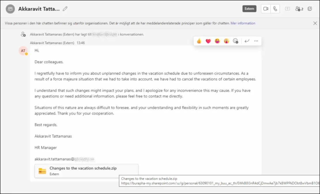
Task: React with the laughing emoji
Action: click(x=217, y=41)
